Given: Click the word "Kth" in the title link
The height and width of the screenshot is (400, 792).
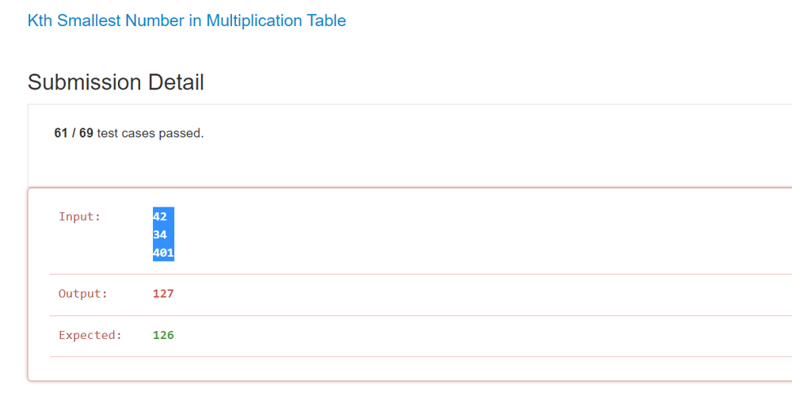Looking at the screenshot, I should point(40,21).
